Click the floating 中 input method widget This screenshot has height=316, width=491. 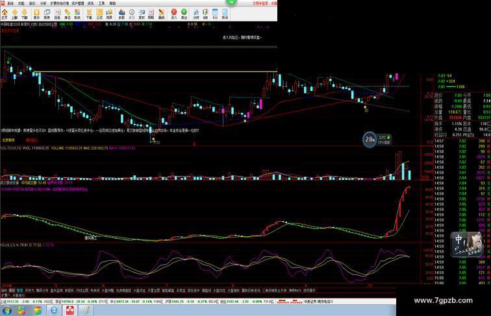point(466,245)
